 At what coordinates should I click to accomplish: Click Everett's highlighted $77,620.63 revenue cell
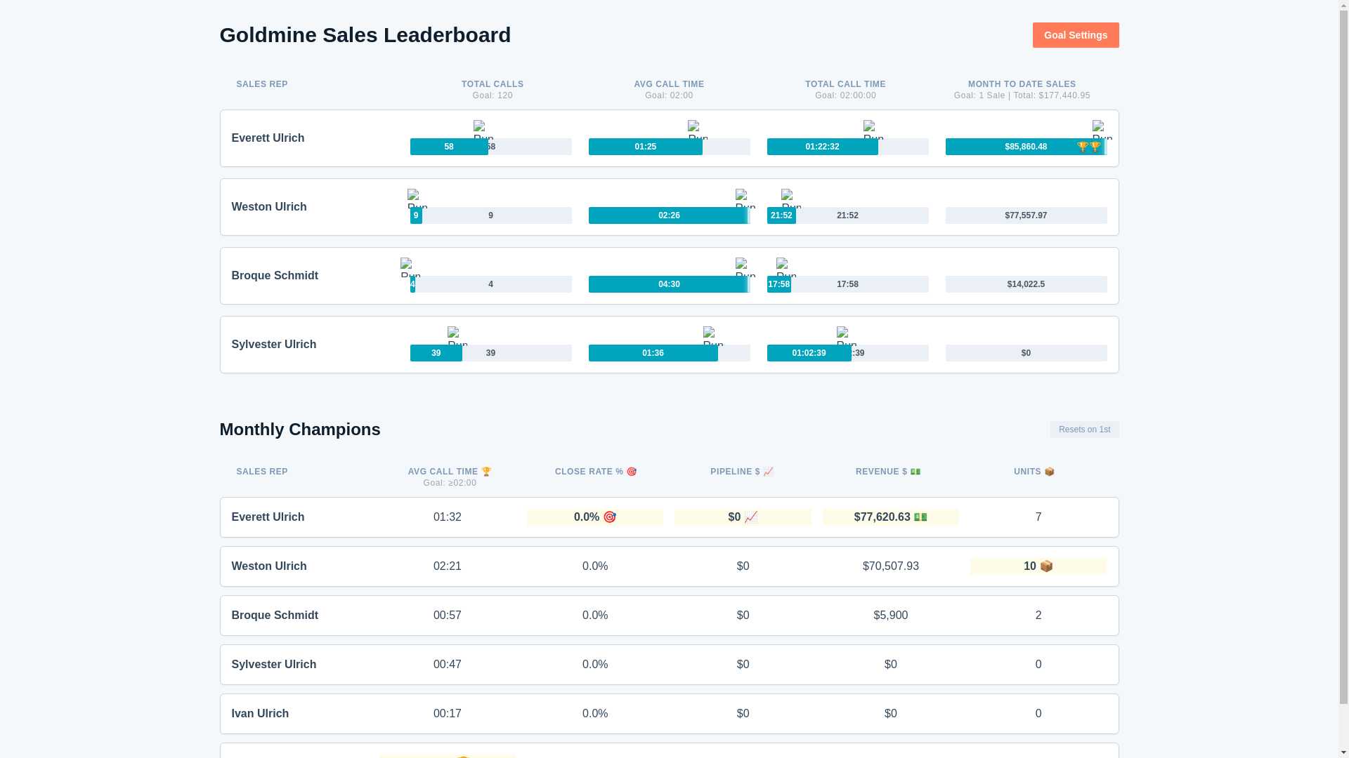[x=890, y=517]
